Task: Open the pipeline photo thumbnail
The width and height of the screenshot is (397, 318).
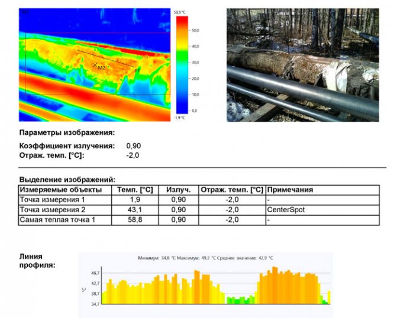Action: (x=302, y=65)
